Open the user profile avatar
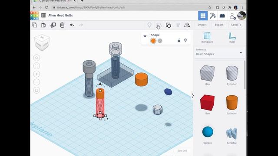This screenshot has height=156, width=278. click(242, 16)
